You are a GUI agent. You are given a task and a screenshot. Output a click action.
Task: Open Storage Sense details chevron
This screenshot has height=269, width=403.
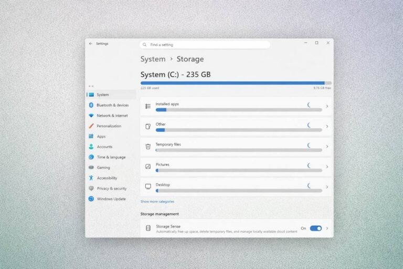[x=327, y=228]
